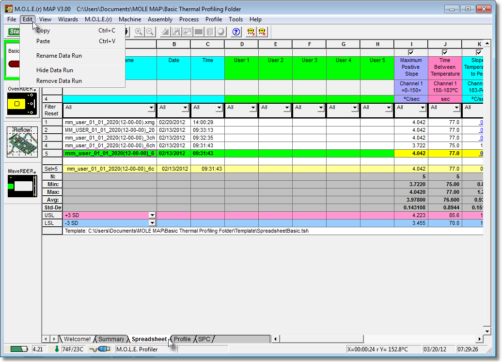Click the zoom out magnifier toolbar icon

click(150, 32)
